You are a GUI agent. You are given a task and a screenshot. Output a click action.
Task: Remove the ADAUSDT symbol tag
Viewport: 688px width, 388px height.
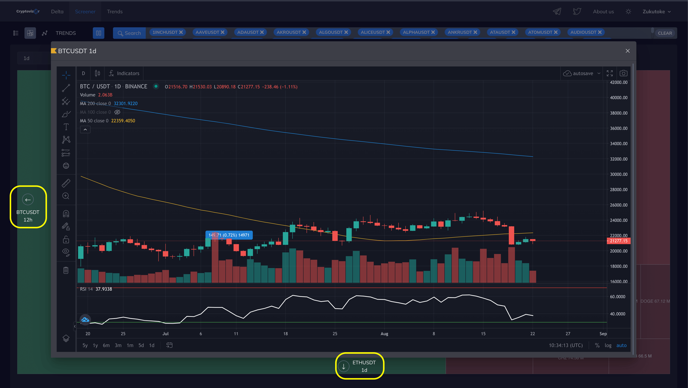coord(262,32)
